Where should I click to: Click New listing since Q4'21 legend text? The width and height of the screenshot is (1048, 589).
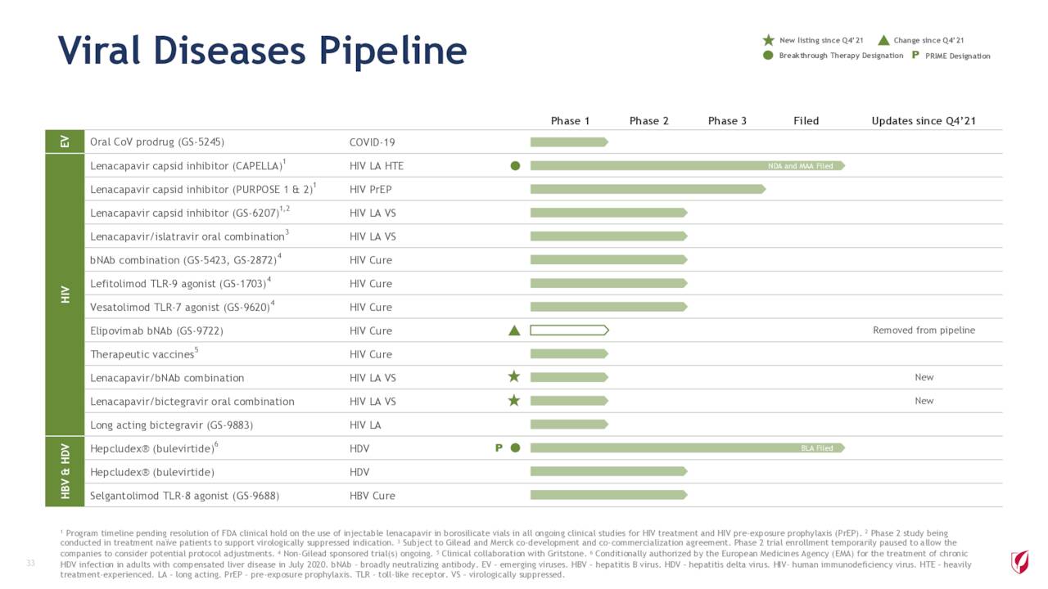pyautogui.click(x=821, y=40)
